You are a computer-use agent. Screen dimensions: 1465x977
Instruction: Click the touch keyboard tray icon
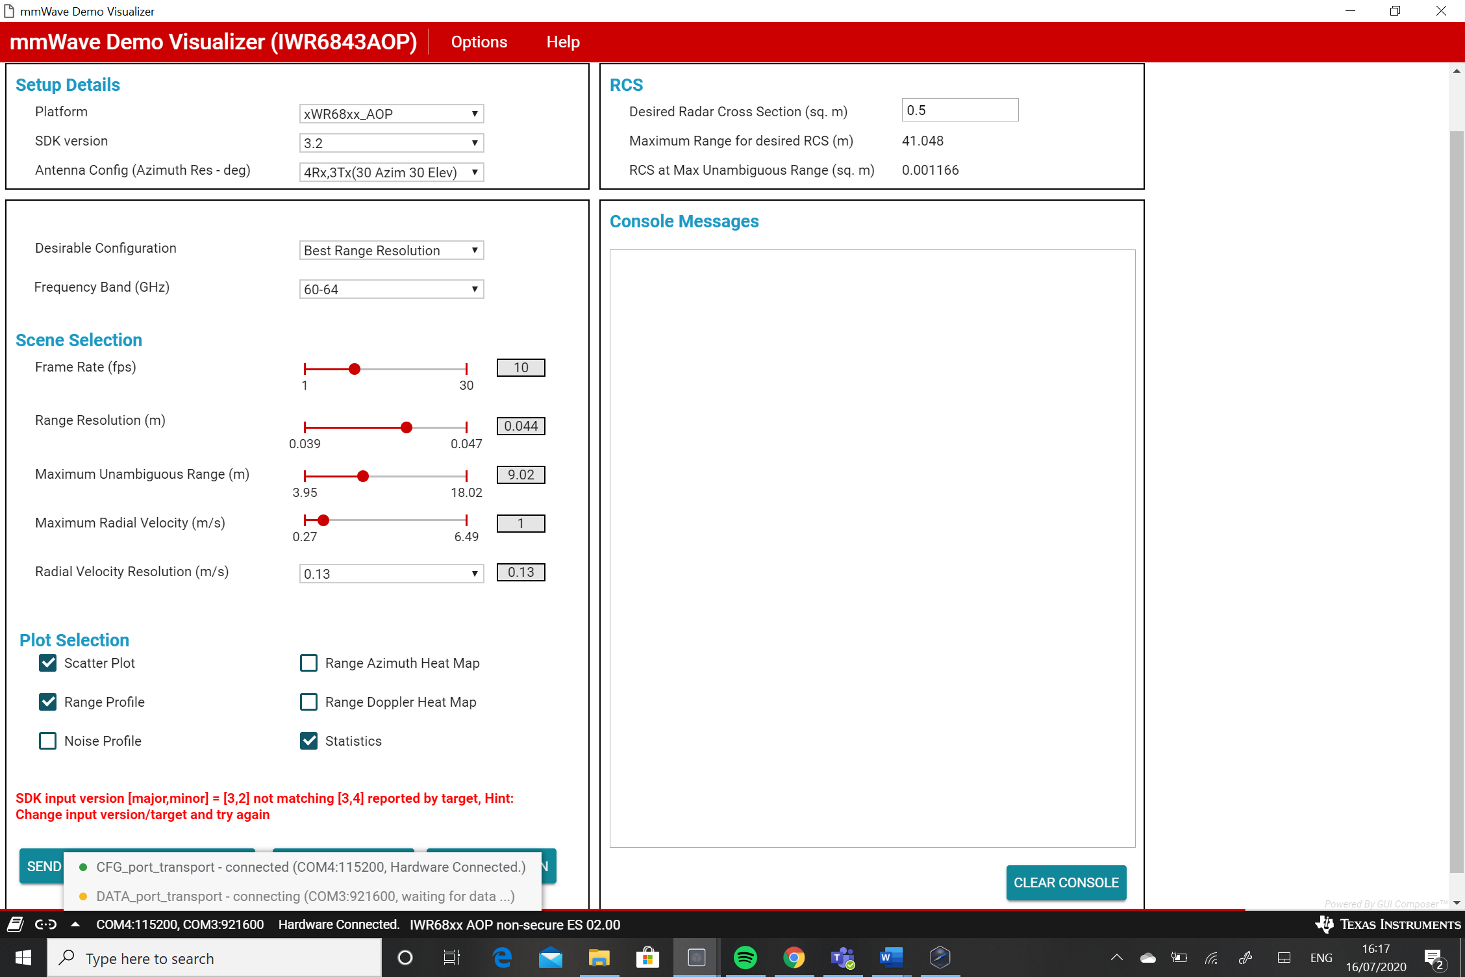[1284, 958]
